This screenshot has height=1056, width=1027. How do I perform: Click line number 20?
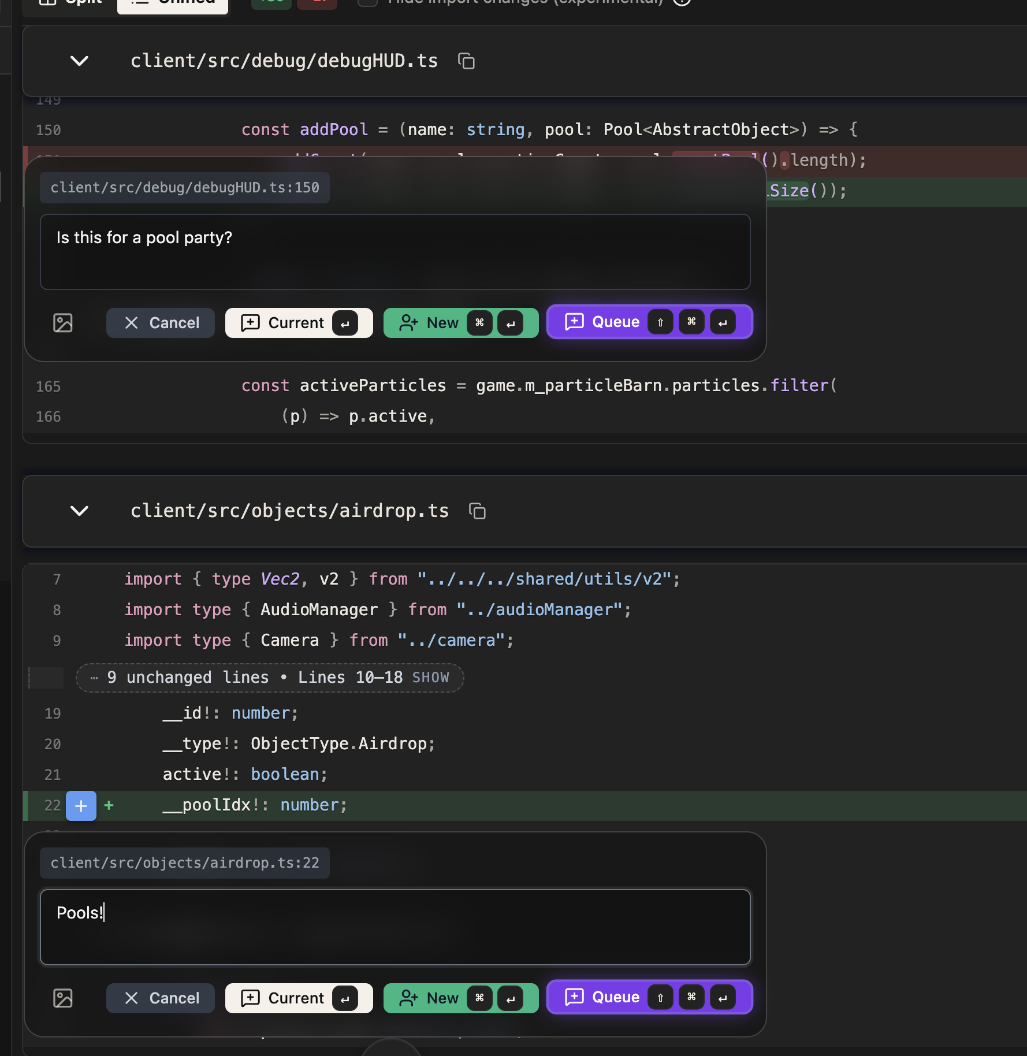click(53, 744)
